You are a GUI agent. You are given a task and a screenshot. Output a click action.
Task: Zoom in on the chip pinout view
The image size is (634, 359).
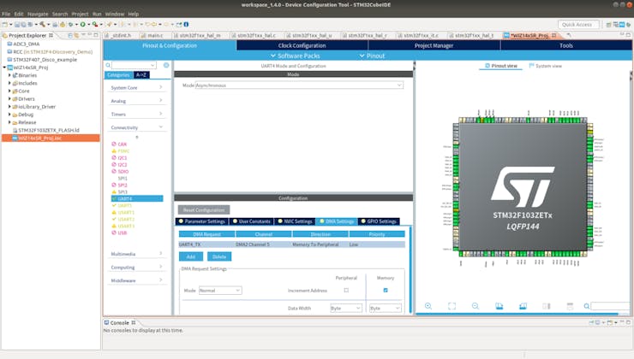point(428,306)
